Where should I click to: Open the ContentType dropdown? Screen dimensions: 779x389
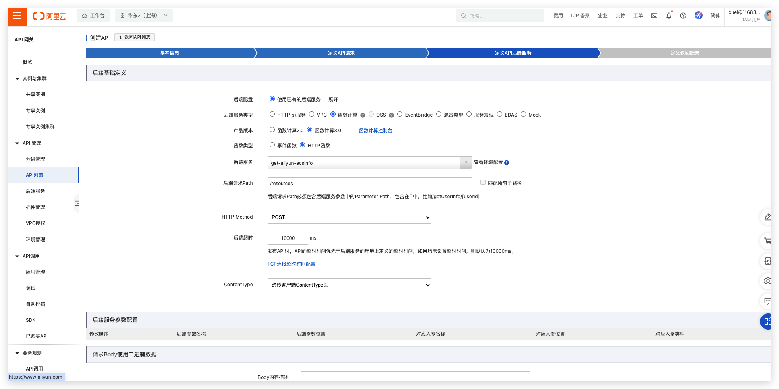tap(349, 285)
